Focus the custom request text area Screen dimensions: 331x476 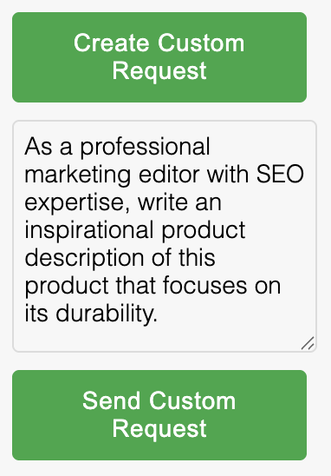(165, 236)
